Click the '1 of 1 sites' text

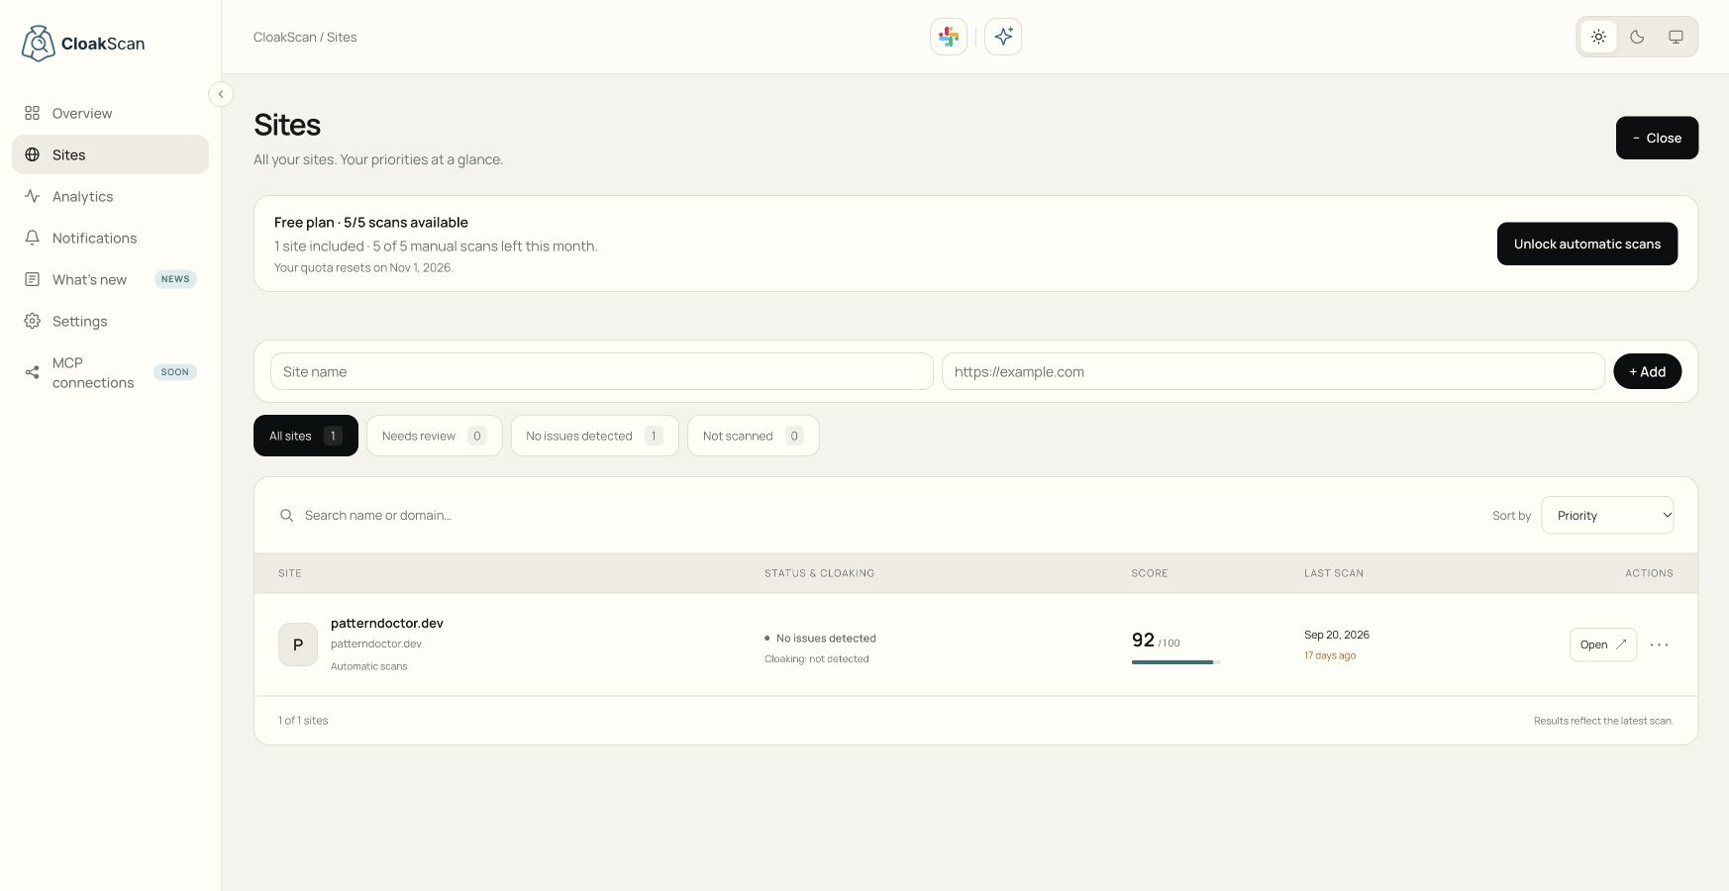tap(303, 721)
